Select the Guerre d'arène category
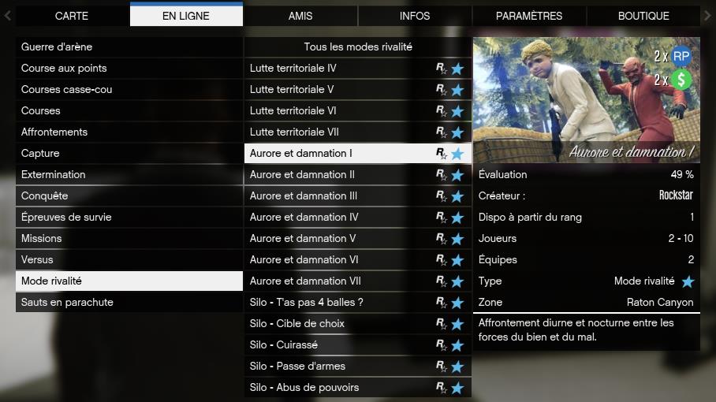 point(129,47)
